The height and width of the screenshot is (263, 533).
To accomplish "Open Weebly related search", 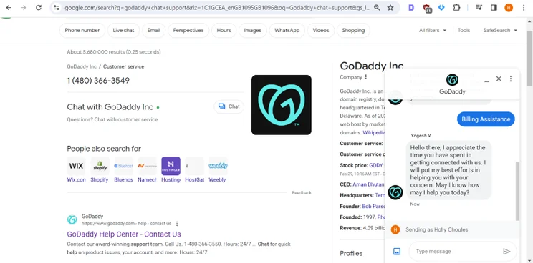I will [x=218, y=170].
